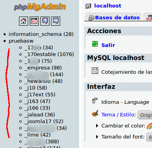Select the _empresa (98) database
The width and height of the screenshot is (152, 148).
[43, 68]
